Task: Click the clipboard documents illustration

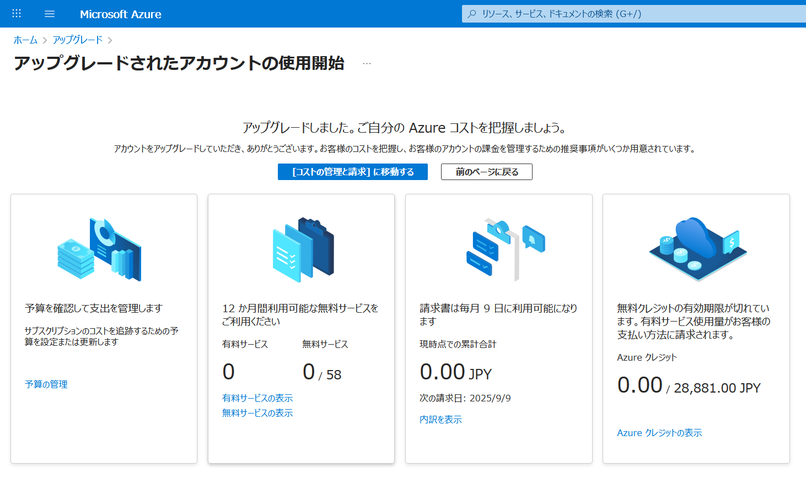Action: coord(303,249)
